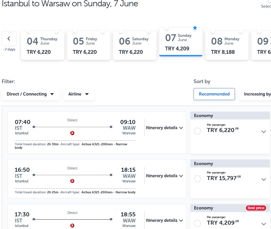This screenshot has width=271, height=229.
Task: Sort flights by Increasing by option
Action: click(x=255, y=94)
